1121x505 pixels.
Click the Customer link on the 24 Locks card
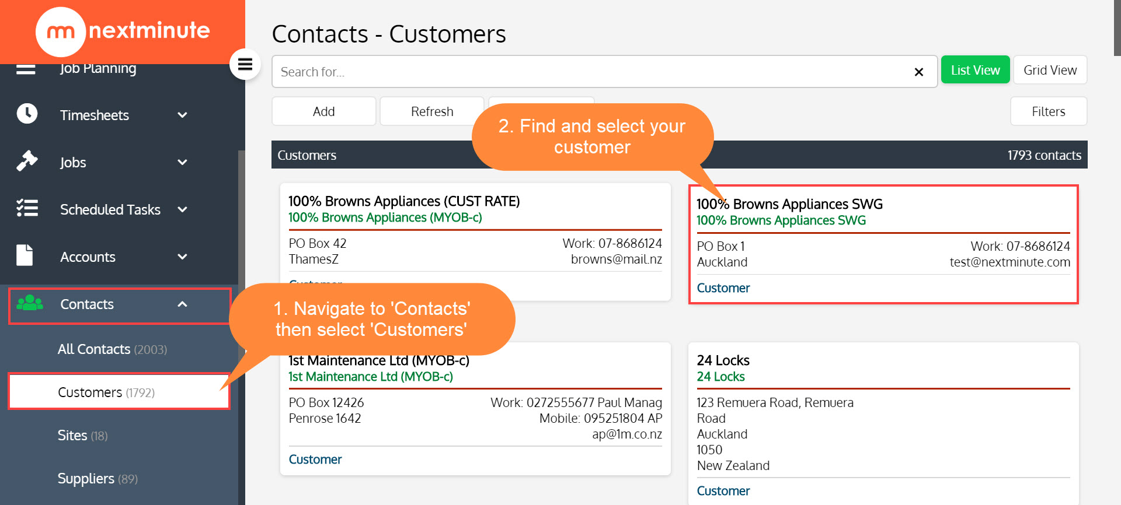pyautogui.click(x=723, y=491)
